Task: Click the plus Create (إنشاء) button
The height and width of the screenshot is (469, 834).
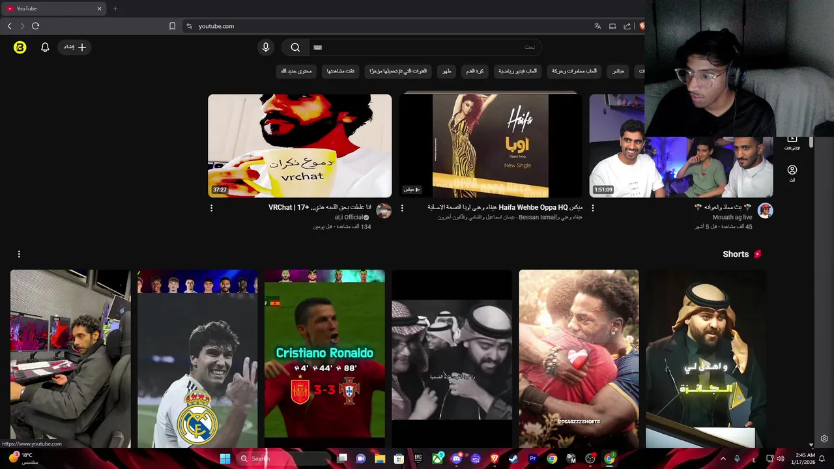Action: (76, 47)
